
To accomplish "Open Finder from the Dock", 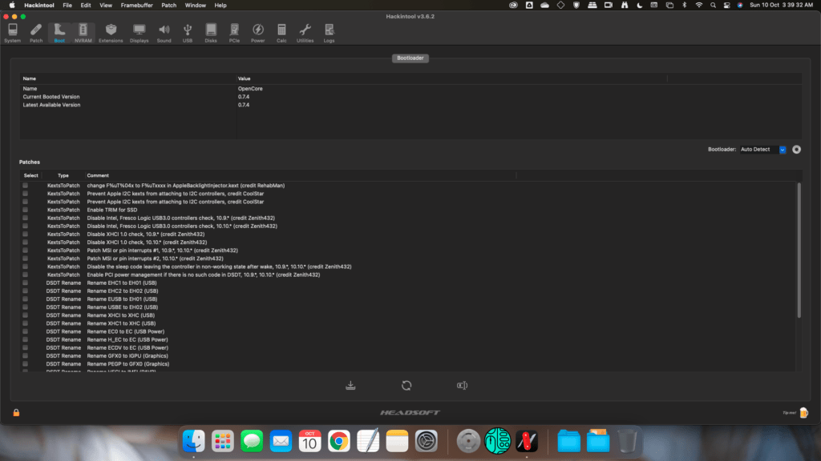I will 194,441.
